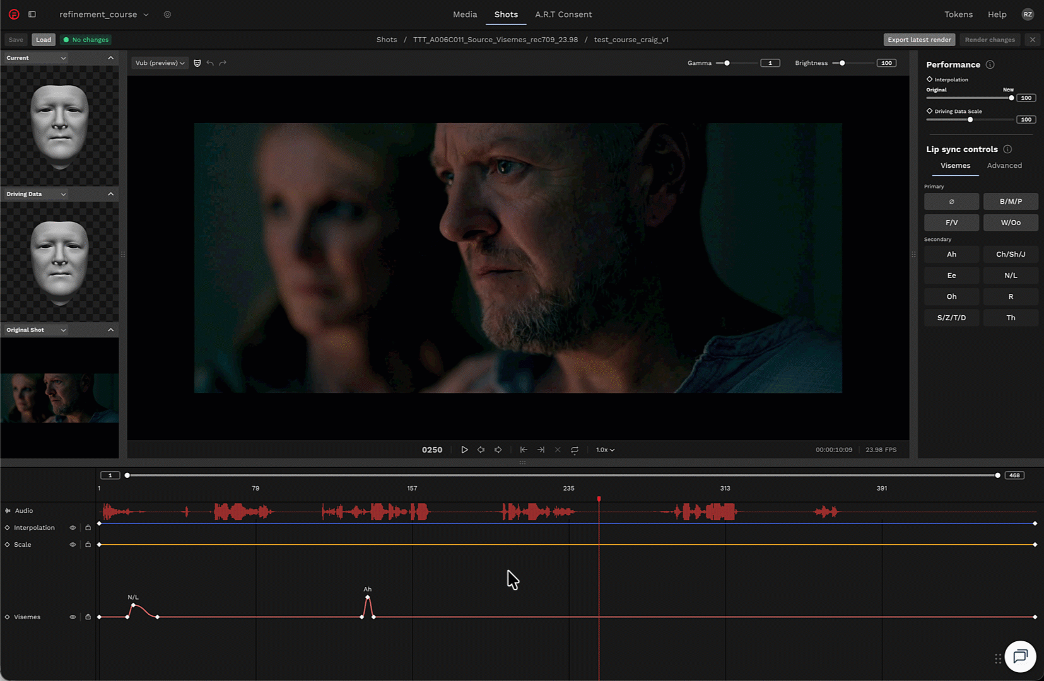The width and height of the screenshot is (1044, 681).
Task: Open the Help menu
Action: 997,15
